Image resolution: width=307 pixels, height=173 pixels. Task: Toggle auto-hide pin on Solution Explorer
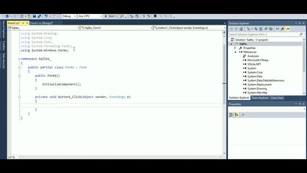click(299, 24)
